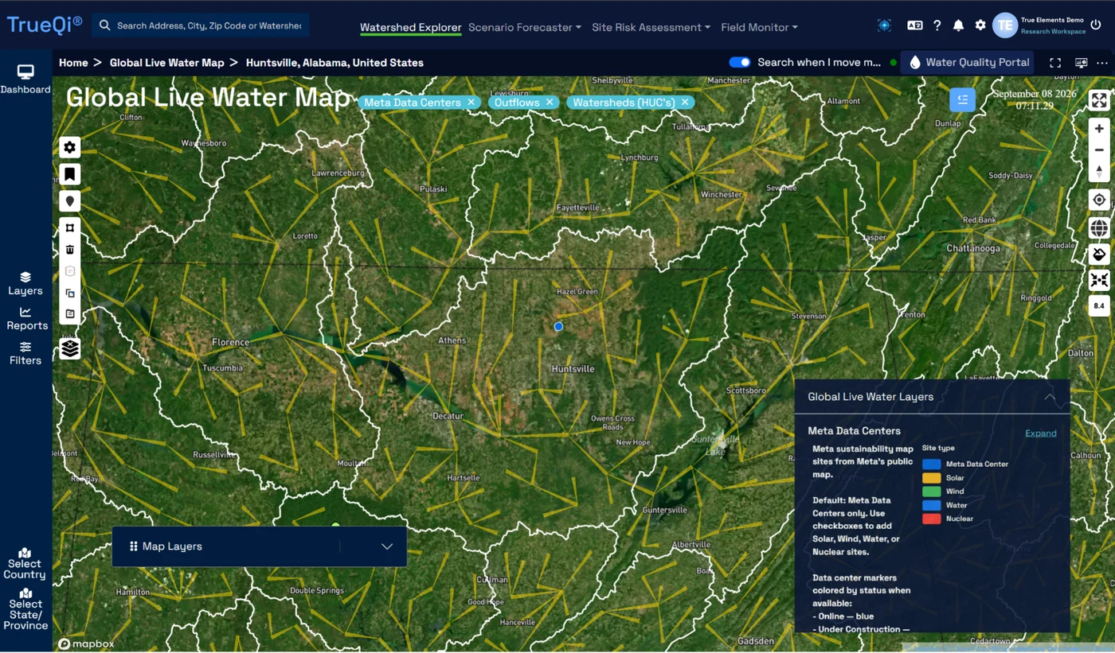Click the power logout icon
The width and height of the screenshot is (1115, 653).
pos(1096,25)
